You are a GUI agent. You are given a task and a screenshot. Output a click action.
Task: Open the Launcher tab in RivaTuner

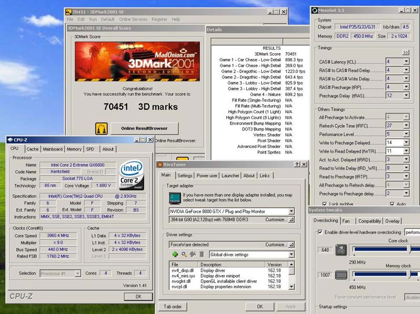click(230, 176)
